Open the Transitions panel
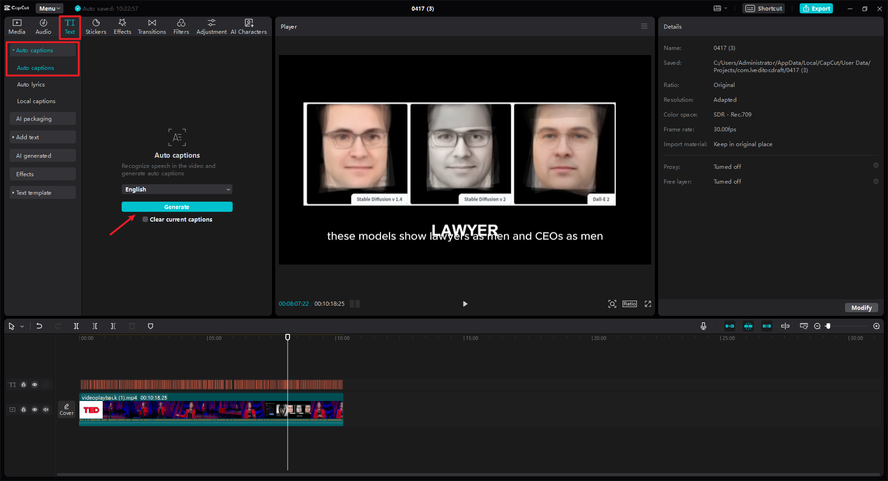The width and height of the screenshot is (888, 481). pos(152,26)
